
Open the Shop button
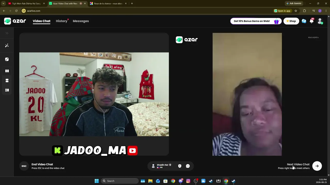(291, 21)
